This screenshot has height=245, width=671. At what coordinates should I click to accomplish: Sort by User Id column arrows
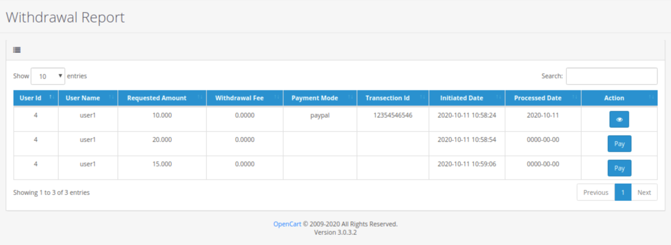(x=51, y=98)
